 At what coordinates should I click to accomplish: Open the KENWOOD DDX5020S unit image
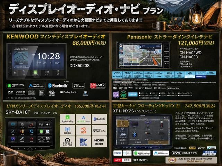click(36, 61)
